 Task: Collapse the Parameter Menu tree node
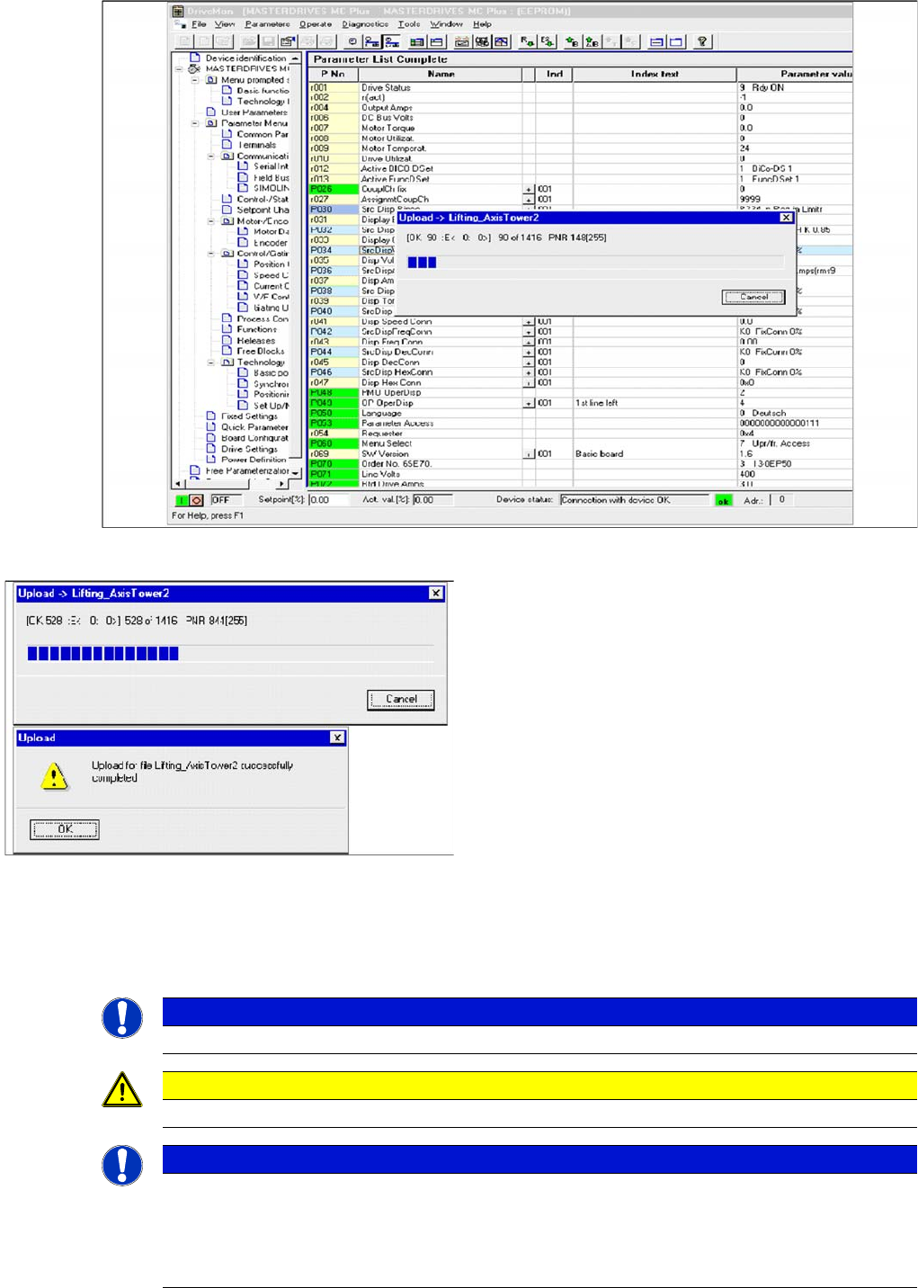tap(195, 123)
